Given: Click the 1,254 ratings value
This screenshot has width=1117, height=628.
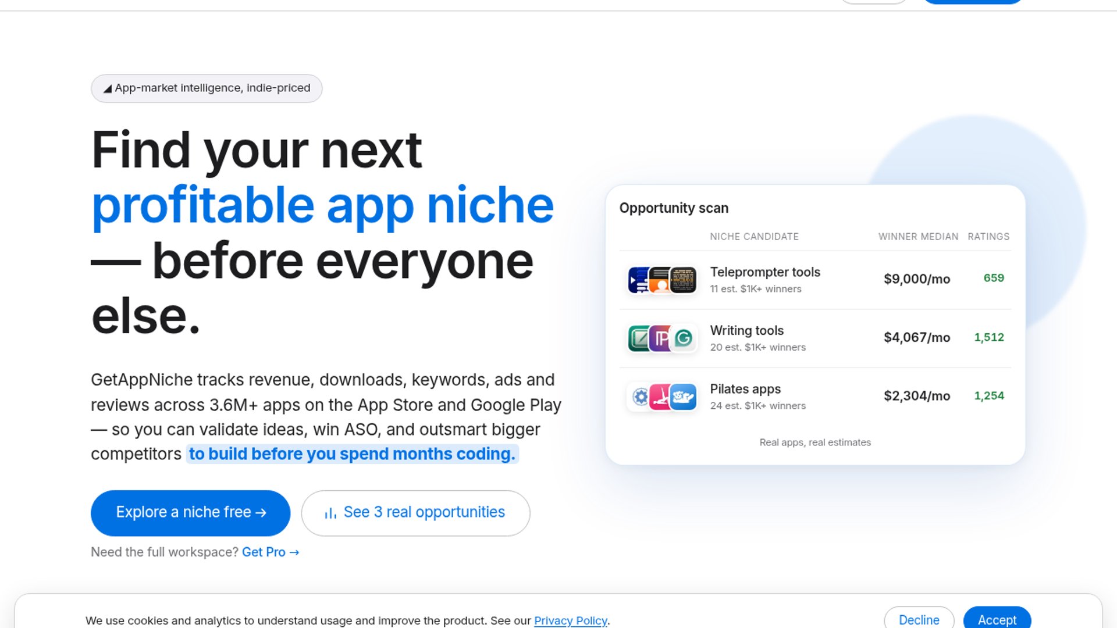Looking at the screenshot, I should 989,395.
